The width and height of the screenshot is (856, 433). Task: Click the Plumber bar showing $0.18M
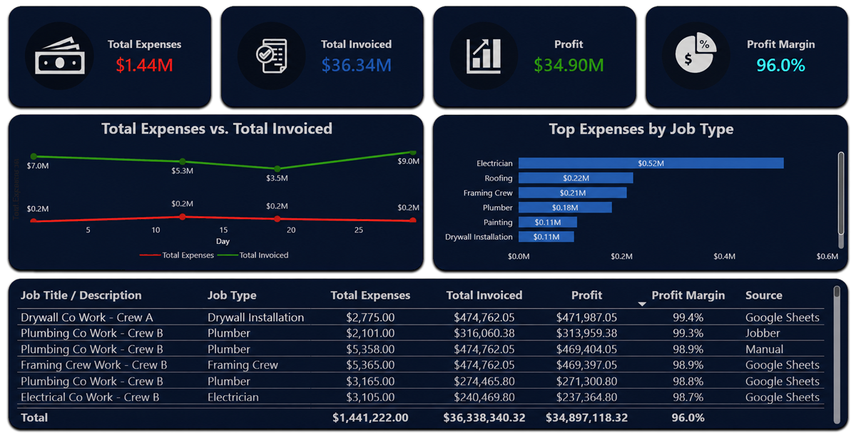[565, 208]
